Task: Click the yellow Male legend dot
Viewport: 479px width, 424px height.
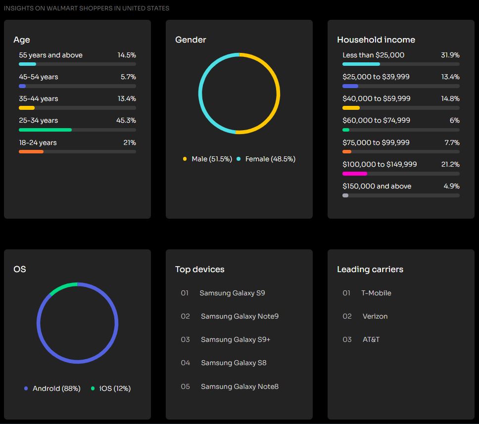Action: [x=185, y=159]
